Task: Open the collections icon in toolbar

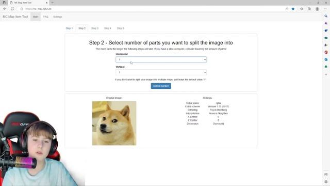Action: [x=309, y=9]
